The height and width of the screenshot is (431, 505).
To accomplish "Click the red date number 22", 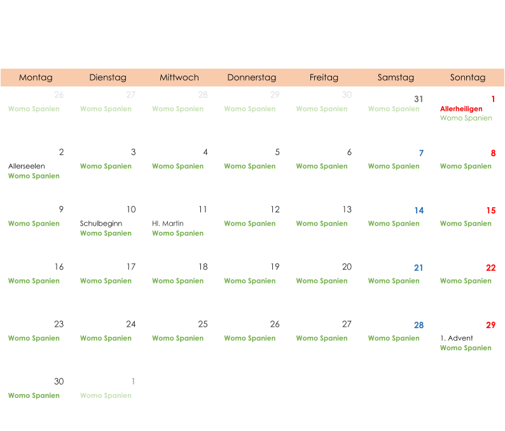I will coord(490,268).
